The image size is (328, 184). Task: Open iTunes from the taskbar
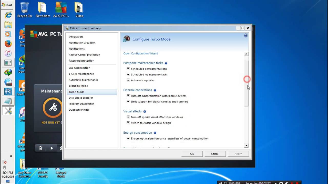point(8,53)
